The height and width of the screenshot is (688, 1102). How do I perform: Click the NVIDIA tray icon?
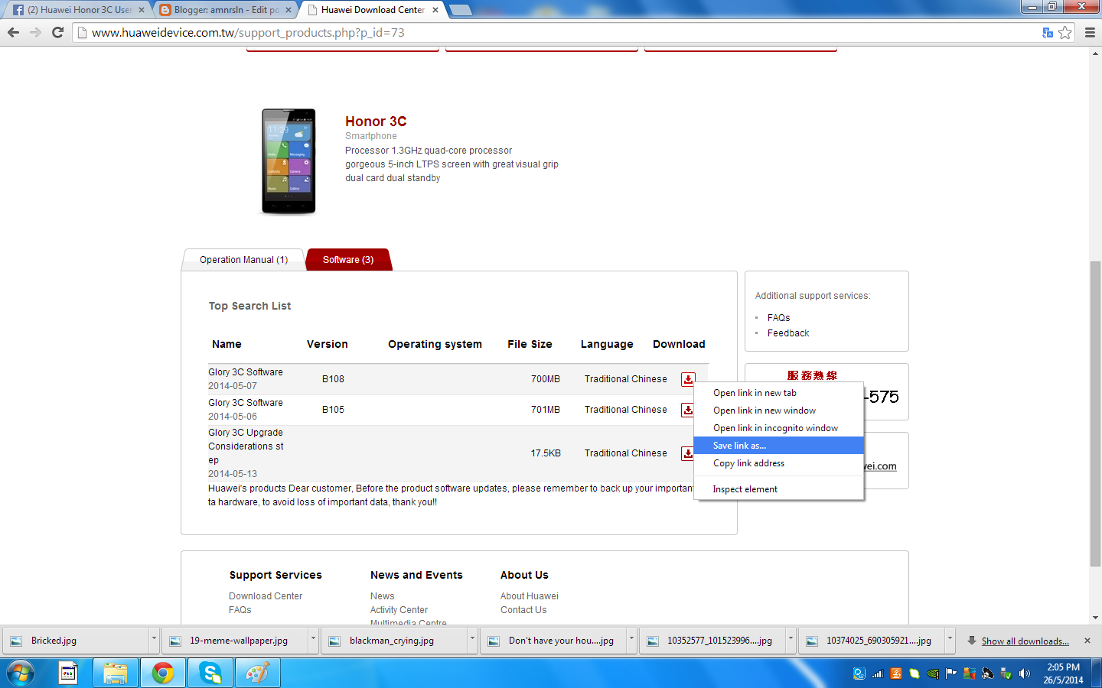(933, 673)
